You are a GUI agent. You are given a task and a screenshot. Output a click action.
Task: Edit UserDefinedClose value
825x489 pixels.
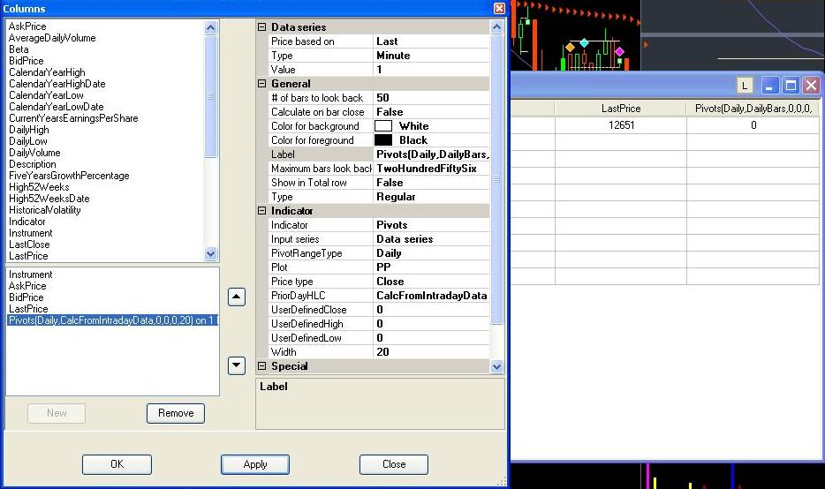431,310
